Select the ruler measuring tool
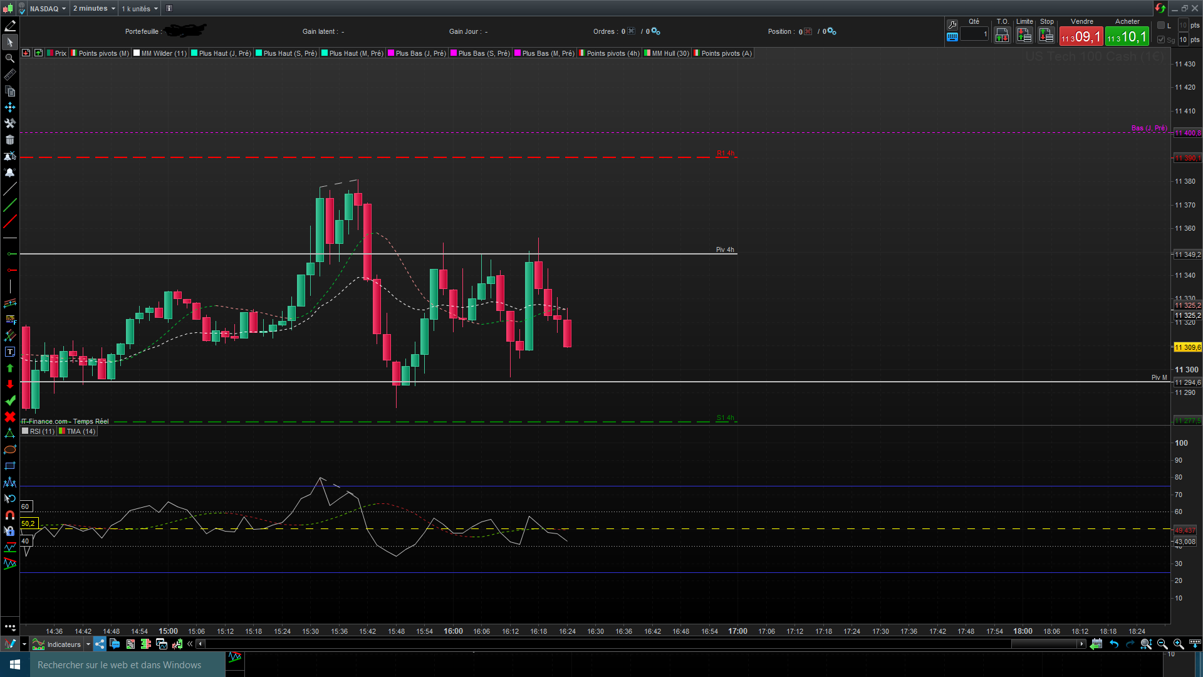Screen dimensions: 1203x677 pos(10,75)
